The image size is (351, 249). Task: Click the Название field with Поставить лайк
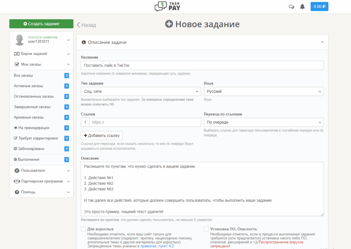(x=202, y=66)
